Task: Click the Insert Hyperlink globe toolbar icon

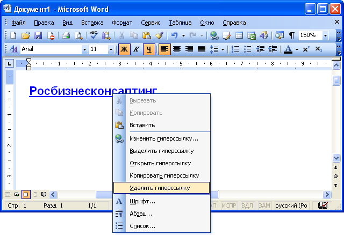Action: 214,35
